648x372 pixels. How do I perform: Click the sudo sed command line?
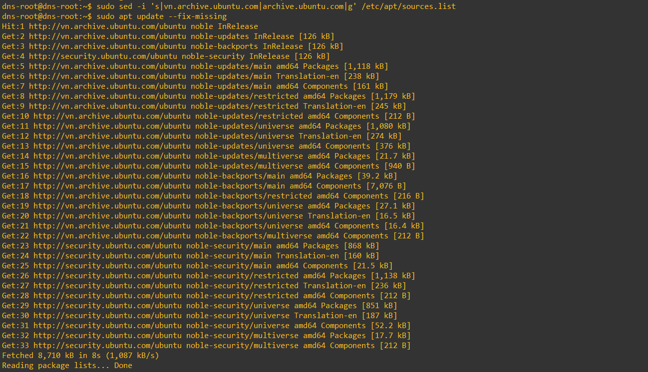click(x=229, y=6)
